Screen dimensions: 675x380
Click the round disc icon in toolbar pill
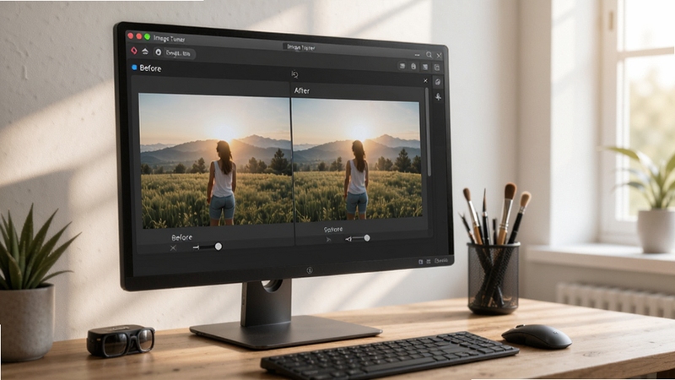pos(159,52)
